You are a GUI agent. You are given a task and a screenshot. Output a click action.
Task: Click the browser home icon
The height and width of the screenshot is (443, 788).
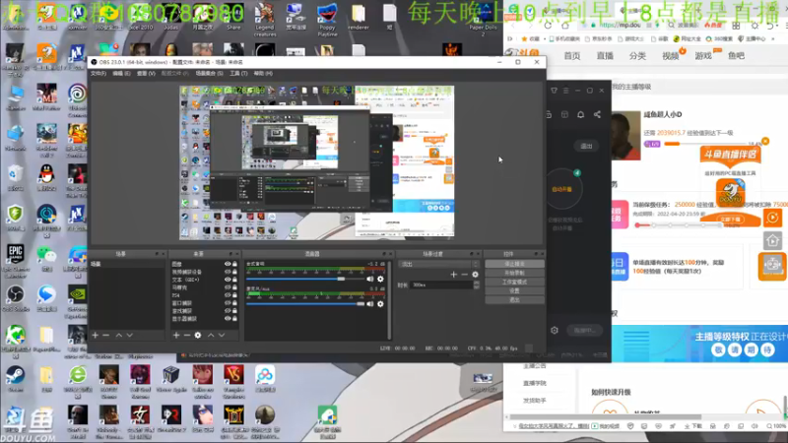[565, 25]
